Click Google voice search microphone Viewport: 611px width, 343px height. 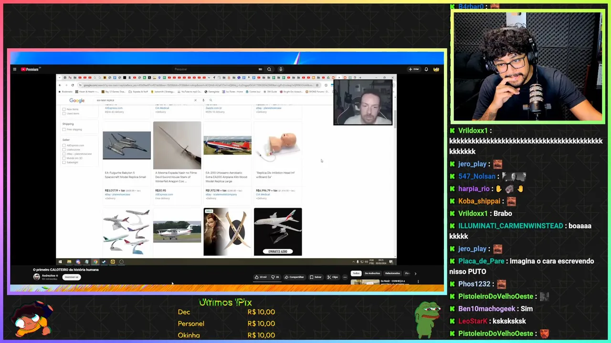point(203,100)
